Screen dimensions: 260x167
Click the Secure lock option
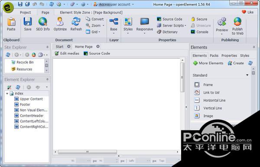(x=199, y=19)
